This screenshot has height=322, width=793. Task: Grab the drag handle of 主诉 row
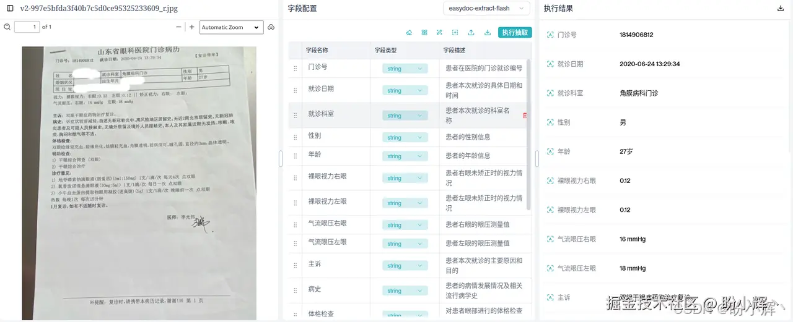295,266
